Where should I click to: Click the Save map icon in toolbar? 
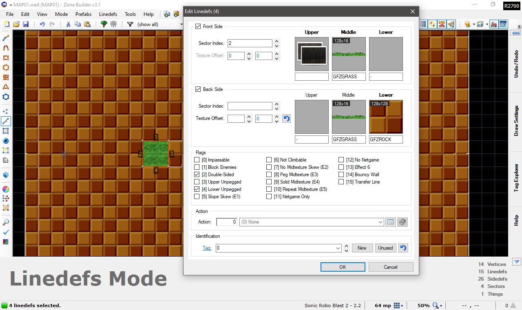pos(26,24)
